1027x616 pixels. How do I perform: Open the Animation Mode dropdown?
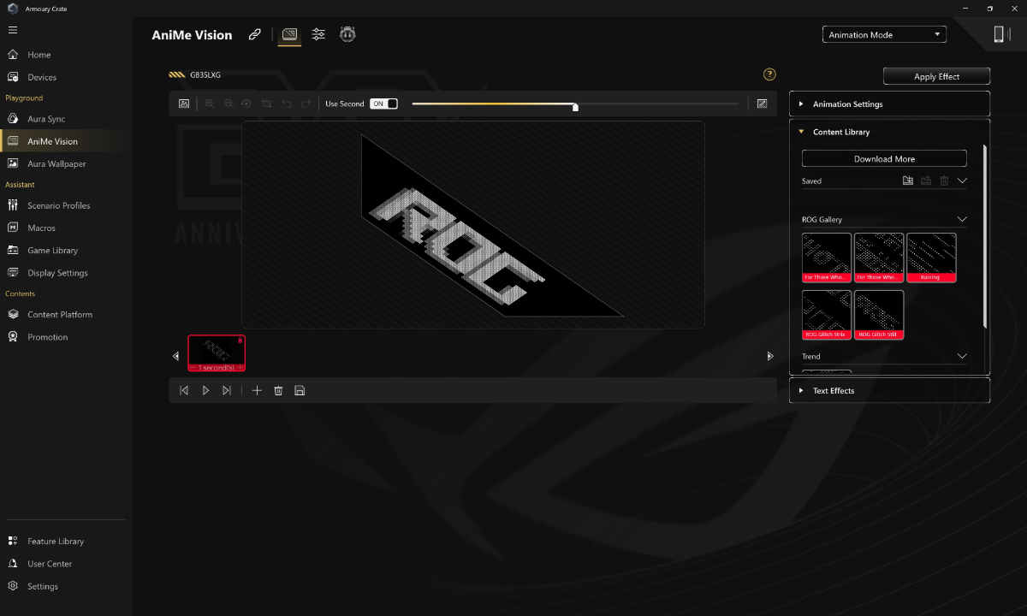tap(885, 35)
